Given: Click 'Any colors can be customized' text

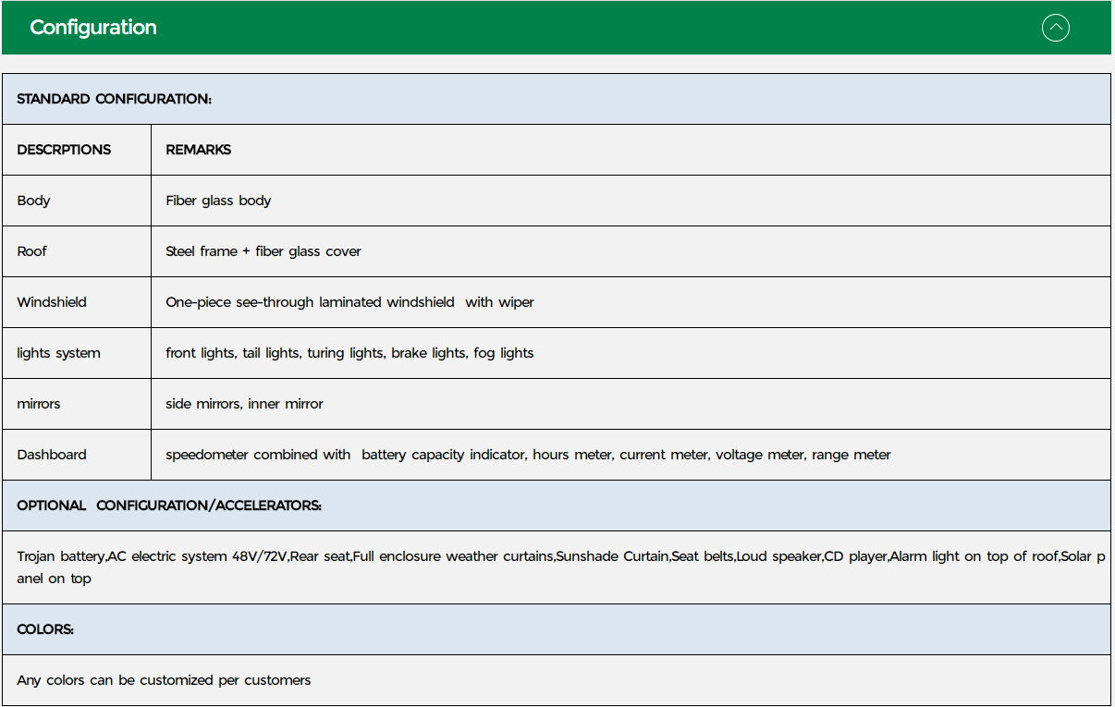Looking at the screenshot, I should (x=164, y=680).
